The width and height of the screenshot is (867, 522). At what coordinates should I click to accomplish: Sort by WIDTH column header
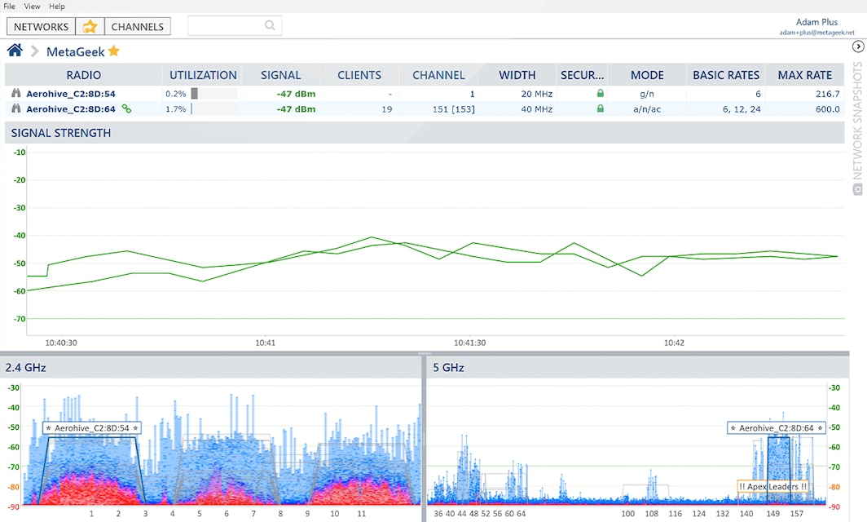[517, 75]
